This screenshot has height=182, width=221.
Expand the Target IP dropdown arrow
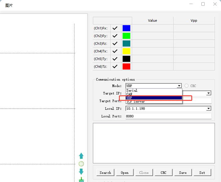click(209, 93)
